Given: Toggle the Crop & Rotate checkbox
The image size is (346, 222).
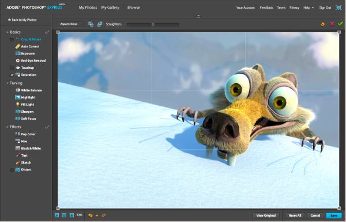Looking at the screenshot, I should pos(12,40).
